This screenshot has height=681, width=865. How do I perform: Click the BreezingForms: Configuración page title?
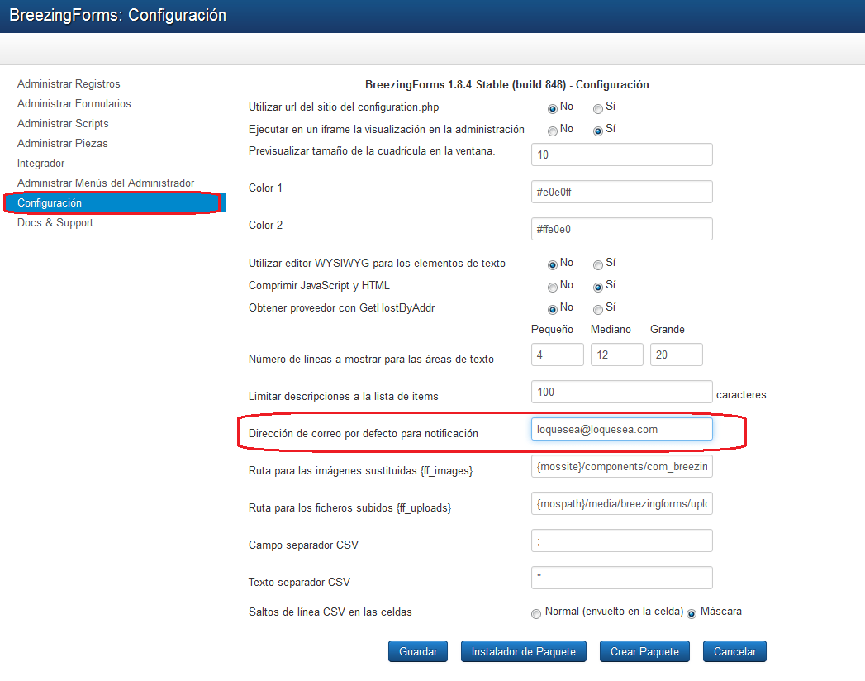[x=118, y=15]
